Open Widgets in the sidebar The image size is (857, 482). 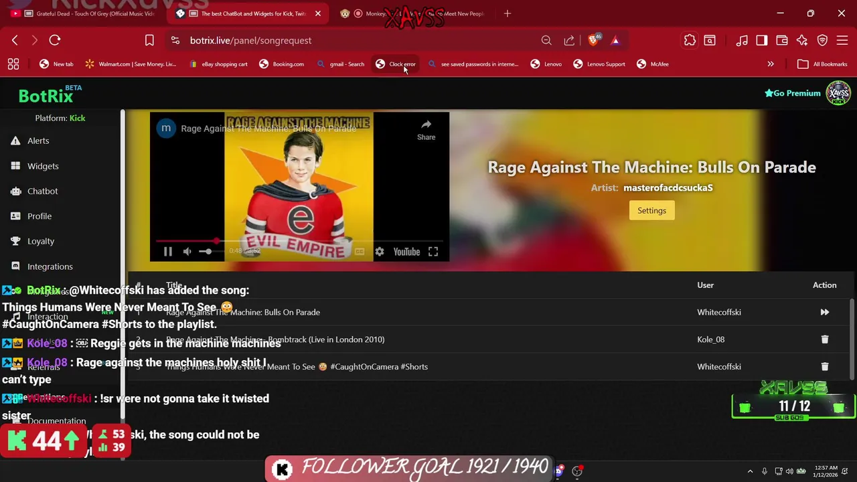pyautogui.click(x=43, y=166)
